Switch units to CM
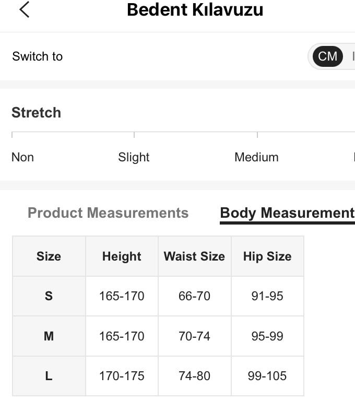The image size is (355, 412). pos(327,56)
